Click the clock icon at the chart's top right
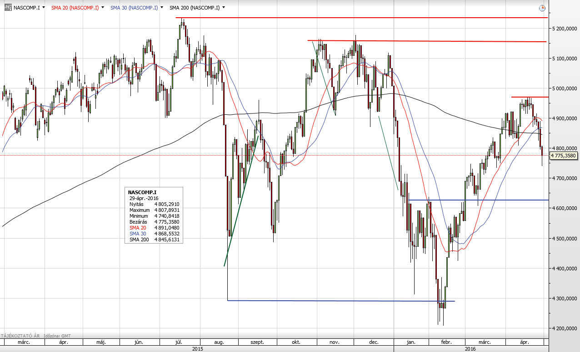The image size is (580, 352). pyautogui.click(x=542, y=8)
